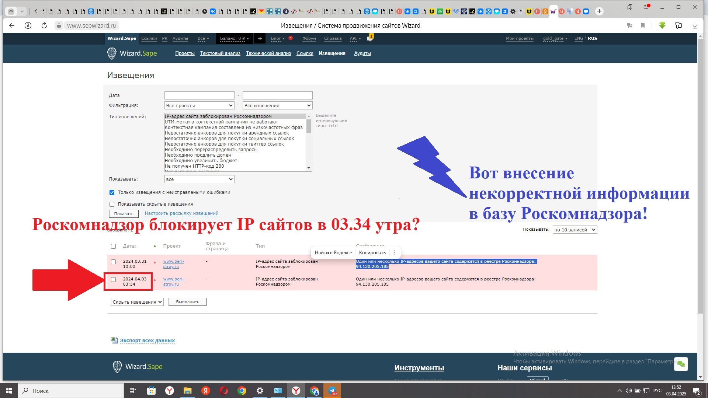
Task: Open the 'Все проекты' filter dropdown
Action: pos(199,105)
